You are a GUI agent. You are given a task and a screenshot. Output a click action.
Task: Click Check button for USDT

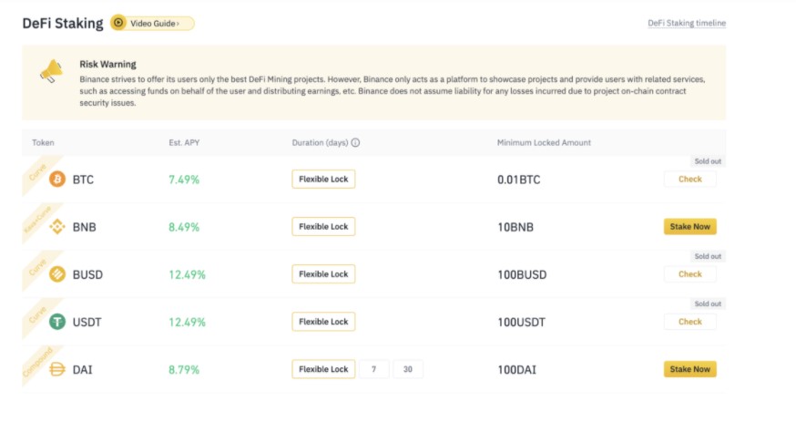click(690, 322)
